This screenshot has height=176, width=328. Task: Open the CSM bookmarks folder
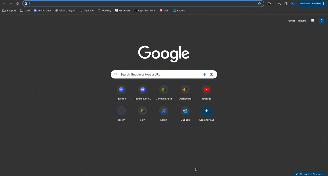point(25,11)
